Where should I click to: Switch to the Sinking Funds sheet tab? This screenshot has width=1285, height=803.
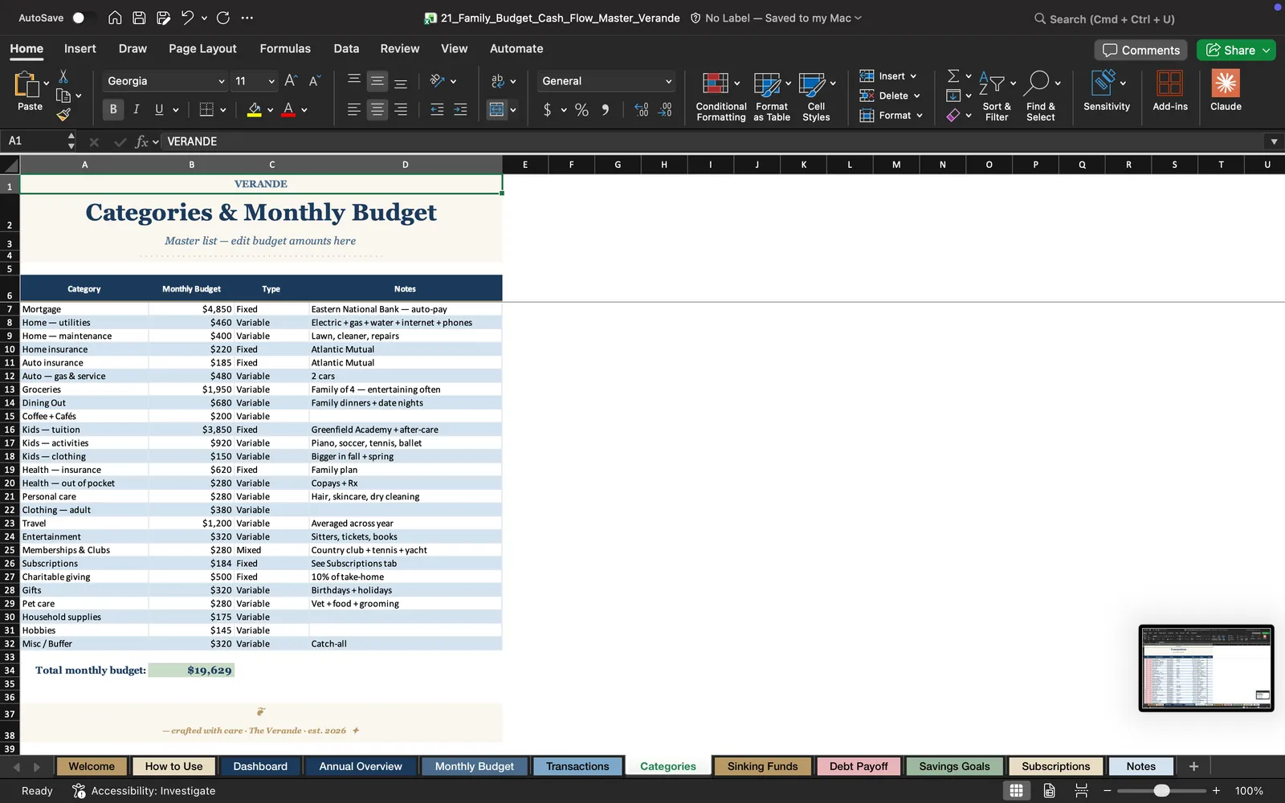[762, 766]
